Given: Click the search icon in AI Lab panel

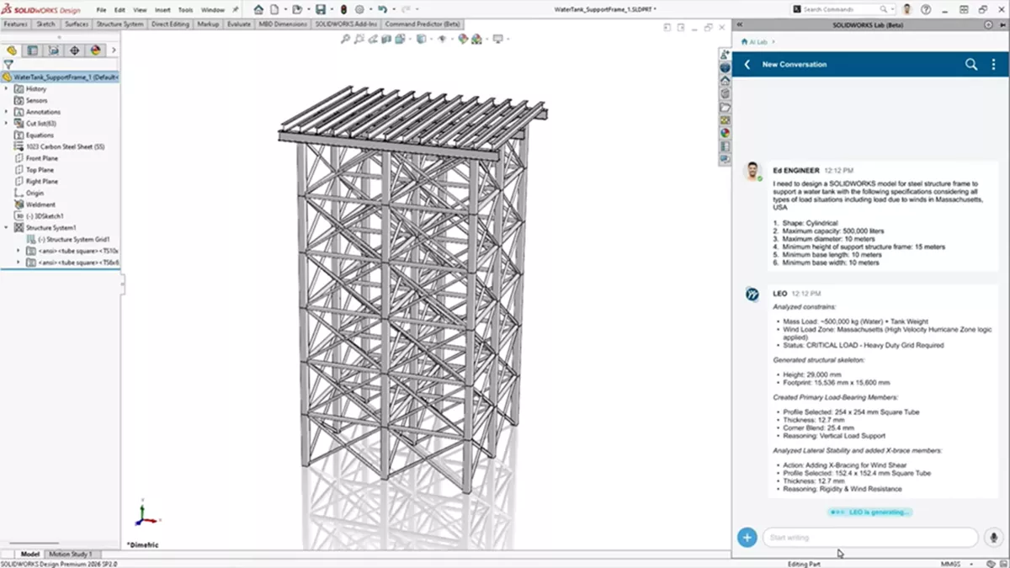Looking at the screenshot, I should tap(971, 64).
